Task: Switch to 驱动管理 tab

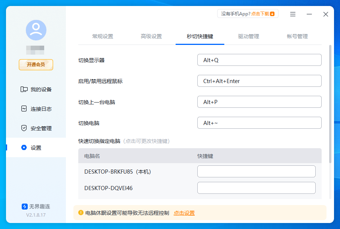Action: pos(248,36)
